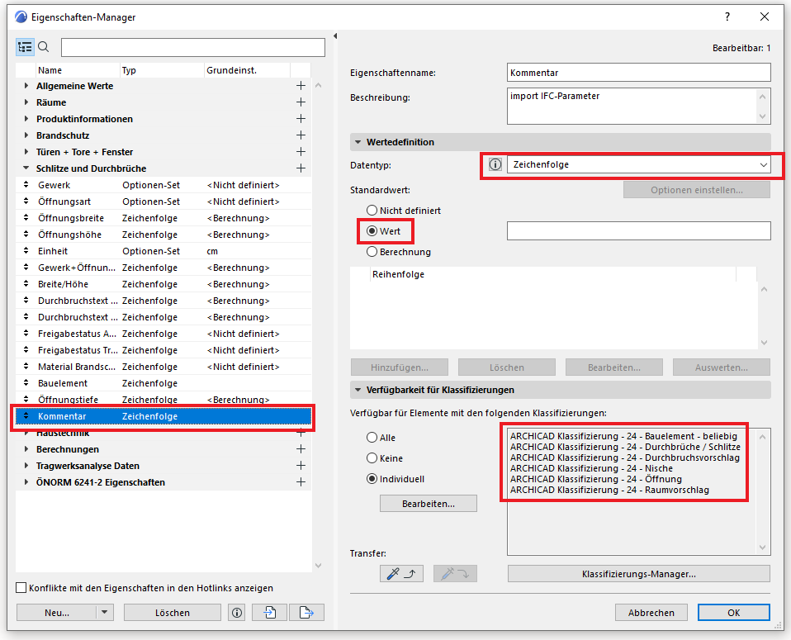Enable conflicts display with Hotlinks checkbox
The height and width of the screenshot is (640, 791).
20,586
